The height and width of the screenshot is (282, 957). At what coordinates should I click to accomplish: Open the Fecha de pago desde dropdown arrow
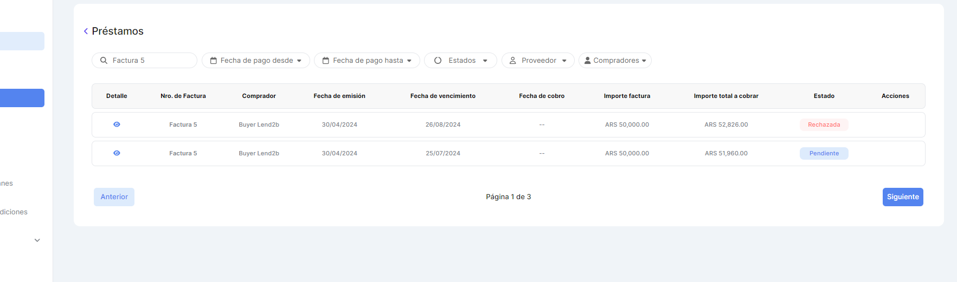[299, 61]
